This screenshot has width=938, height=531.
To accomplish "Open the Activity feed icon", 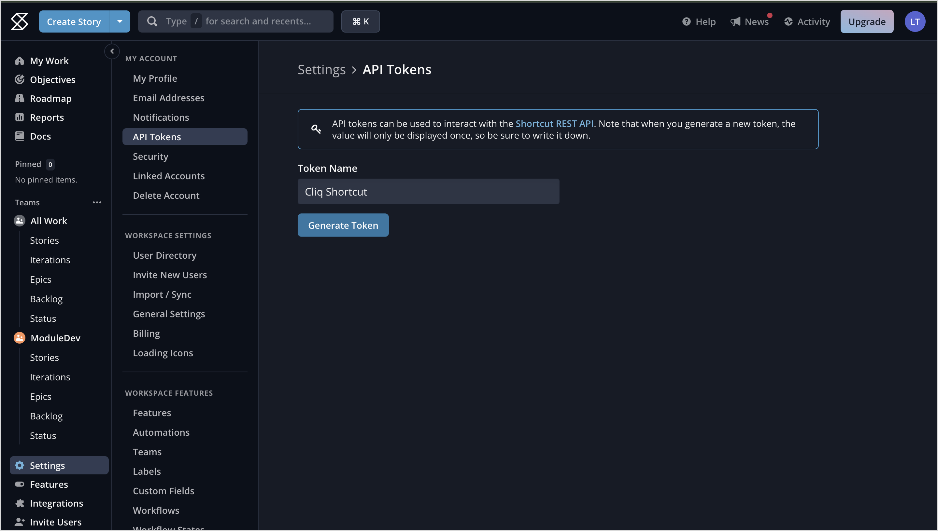I will click(x=789, y=21).
